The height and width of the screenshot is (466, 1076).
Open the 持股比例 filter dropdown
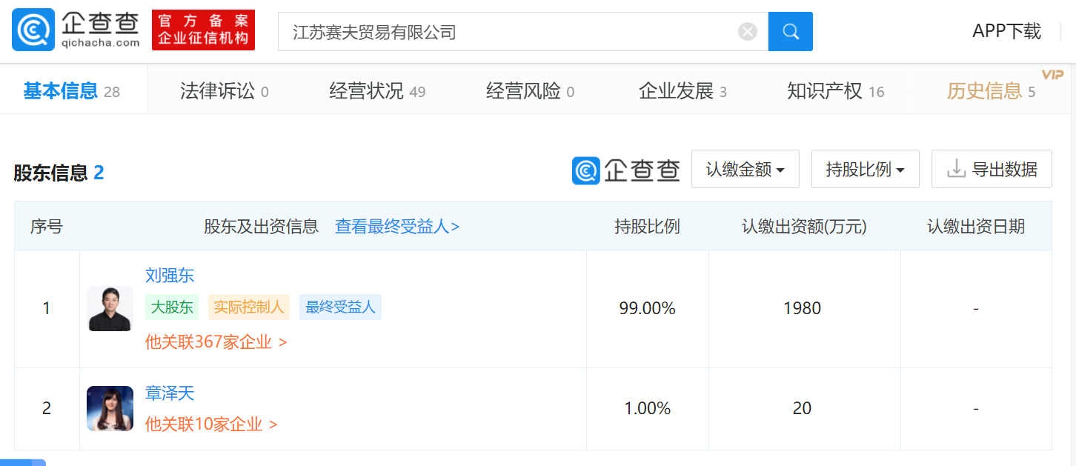tap(866, 169)
